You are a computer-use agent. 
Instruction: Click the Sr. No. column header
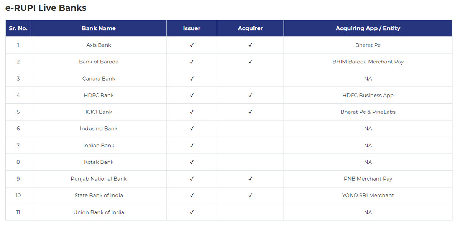18,28
